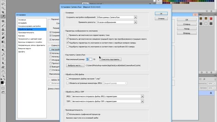Toggle 'Использовать графический процессор' checkbox
The width and height of the screenshot is (217, 122).
click(x=67, y=114)
